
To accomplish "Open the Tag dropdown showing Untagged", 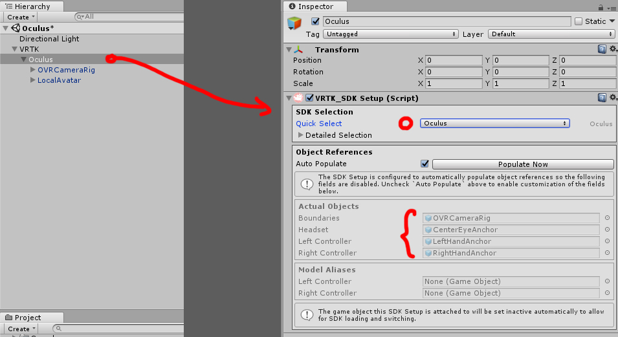I will click(x=391, y=34).
